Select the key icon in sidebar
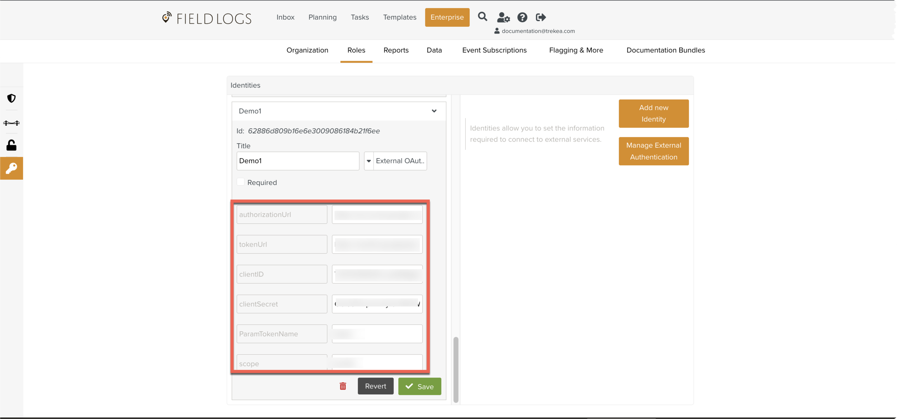Viewport: 897px width, 419px height. pos(11,168)
